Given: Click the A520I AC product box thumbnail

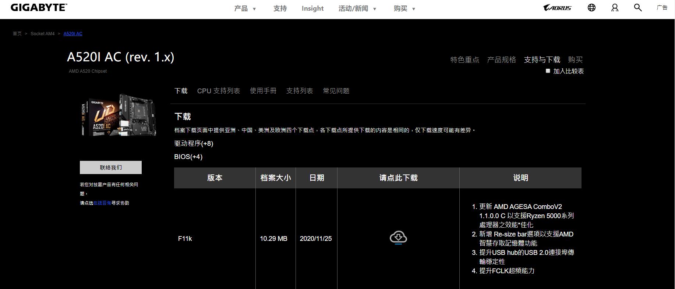Looking at the screenshot, I should click(119, 115).
